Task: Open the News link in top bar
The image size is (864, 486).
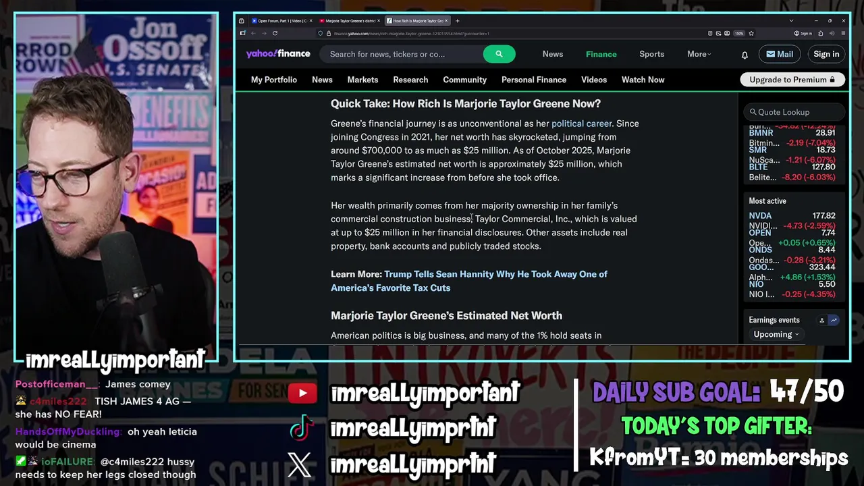Action: pyautogui.click(x=552, y=54)
